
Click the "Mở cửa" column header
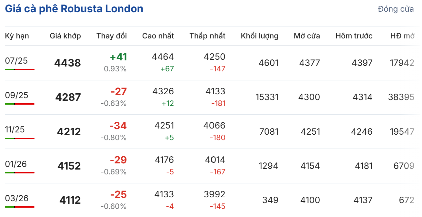[x=306, y=36]
